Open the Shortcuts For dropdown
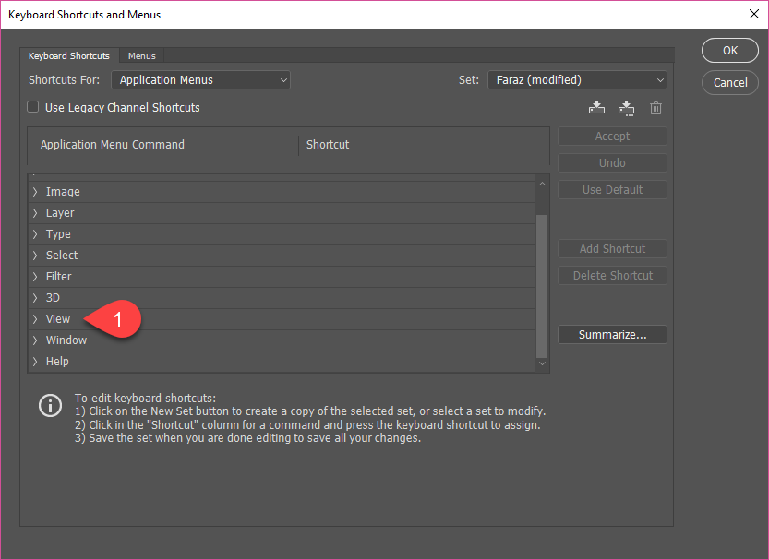Image resolution: width=769 pixels, height=560 pixels. pos(200,80)
